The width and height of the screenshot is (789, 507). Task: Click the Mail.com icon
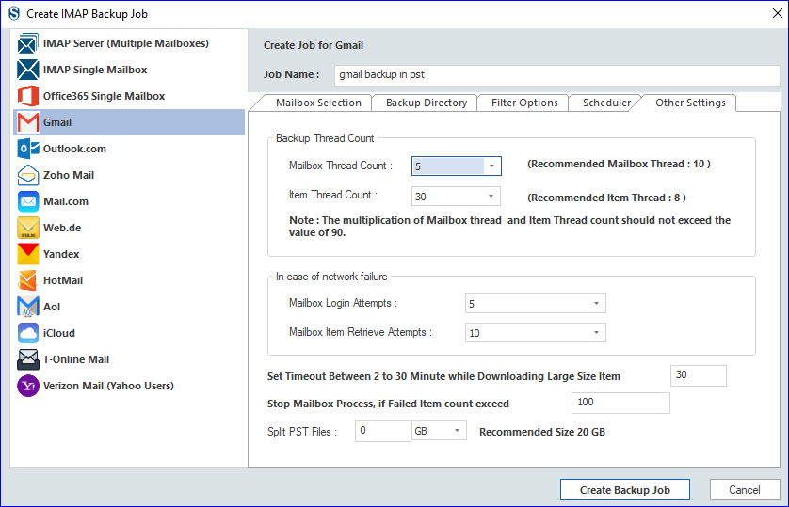pos(27,201)
